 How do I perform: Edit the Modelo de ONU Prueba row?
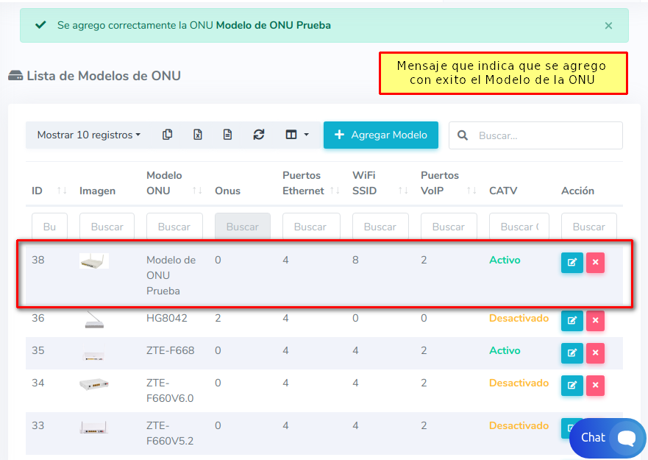pyautogui.click(x=572, y=263)
